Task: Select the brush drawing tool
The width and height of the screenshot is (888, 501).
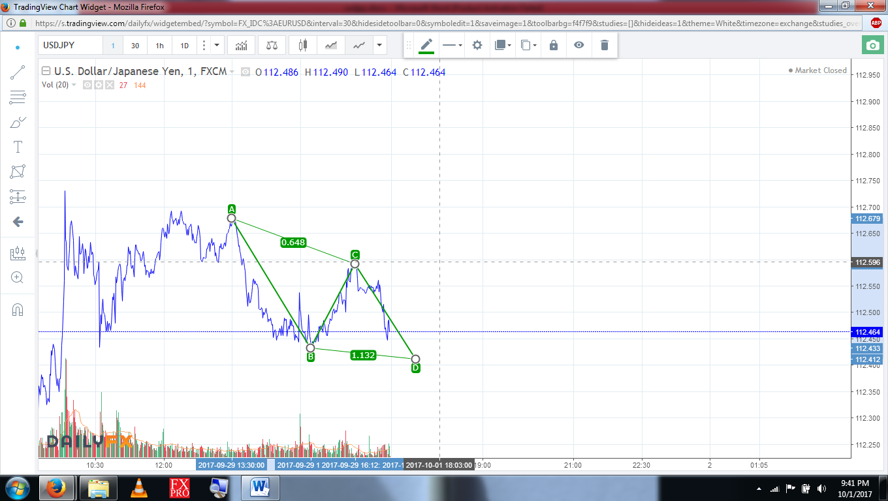Action: coord(18,122)
